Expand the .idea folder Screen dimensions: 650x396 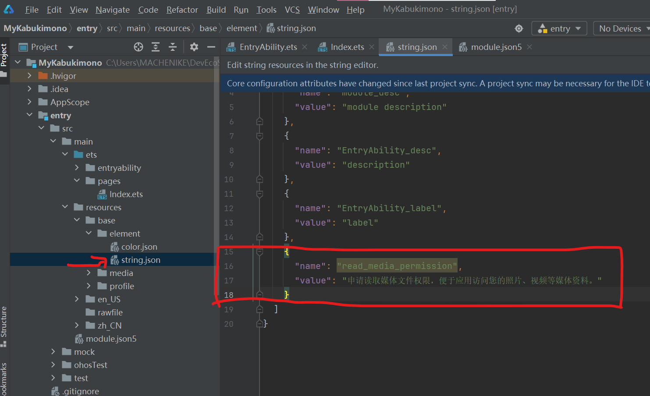click(29, 88)
